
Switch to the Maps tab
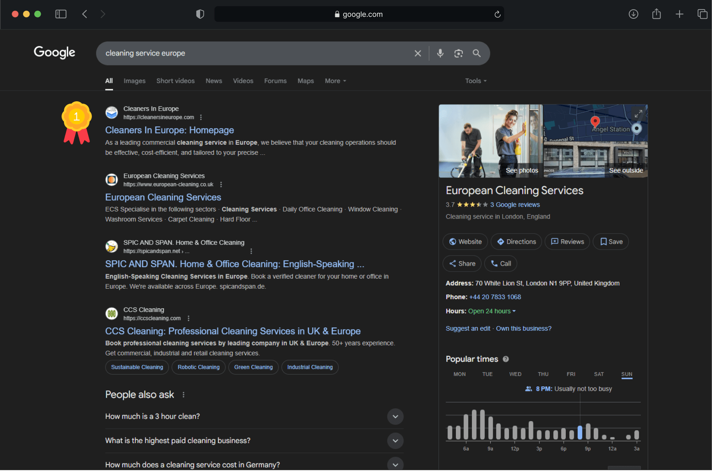click(x=306, y=81)
